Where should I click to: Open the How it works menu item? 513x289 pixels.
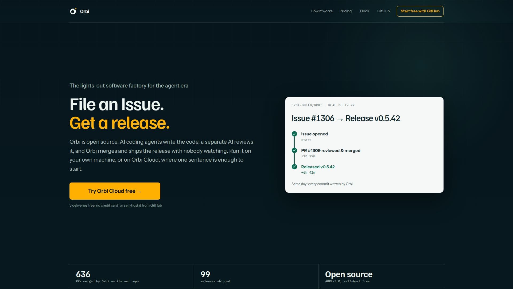click(321, 11)
